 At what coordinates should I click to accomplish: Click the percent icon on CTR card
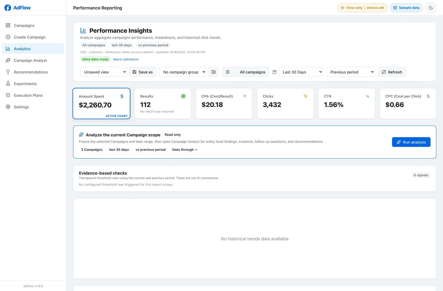[x=367, y=96]
